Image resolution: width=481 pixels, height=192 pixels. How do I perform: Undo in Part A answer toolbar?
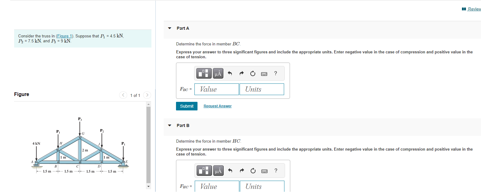229,74
